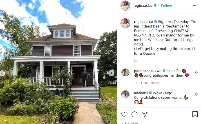Like adakarl1's comment
The width and height of the screenshot is (201, 124).
click(196, 94)
